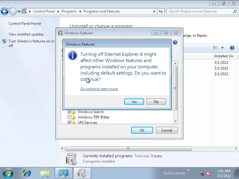Open help icon in the Windows Features window
The height and width of the screenshot is (179, 239).
click(175, 42)
